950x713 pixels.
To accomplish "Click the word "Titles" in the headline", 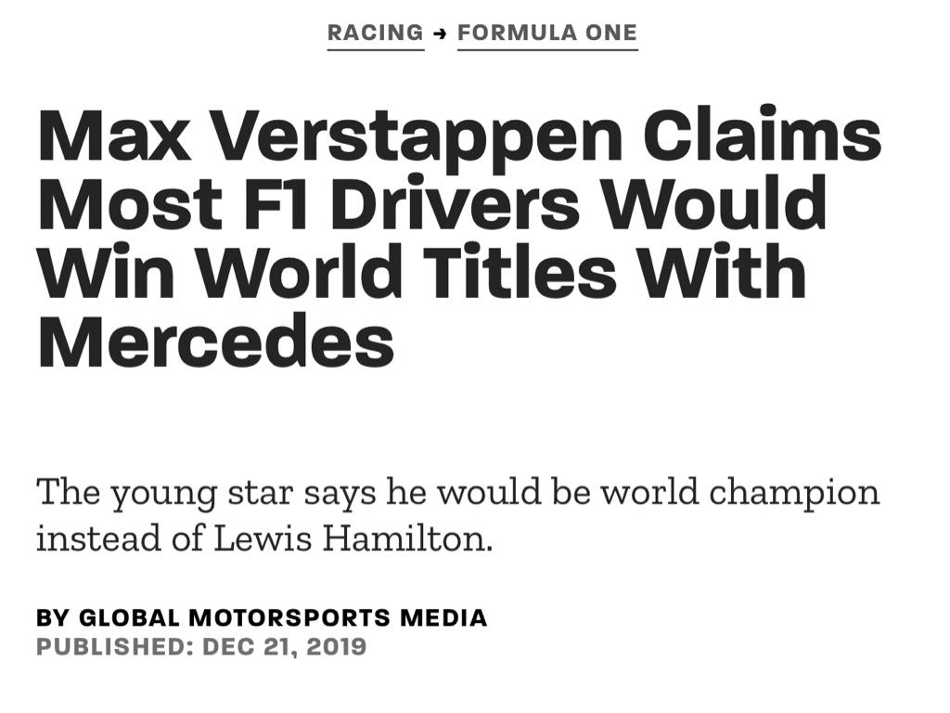I will (520, 271).
